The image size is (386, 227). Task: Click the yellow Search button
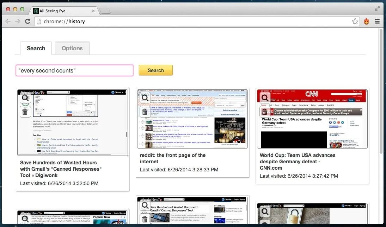pyautogui.click(x=156, y=70)
